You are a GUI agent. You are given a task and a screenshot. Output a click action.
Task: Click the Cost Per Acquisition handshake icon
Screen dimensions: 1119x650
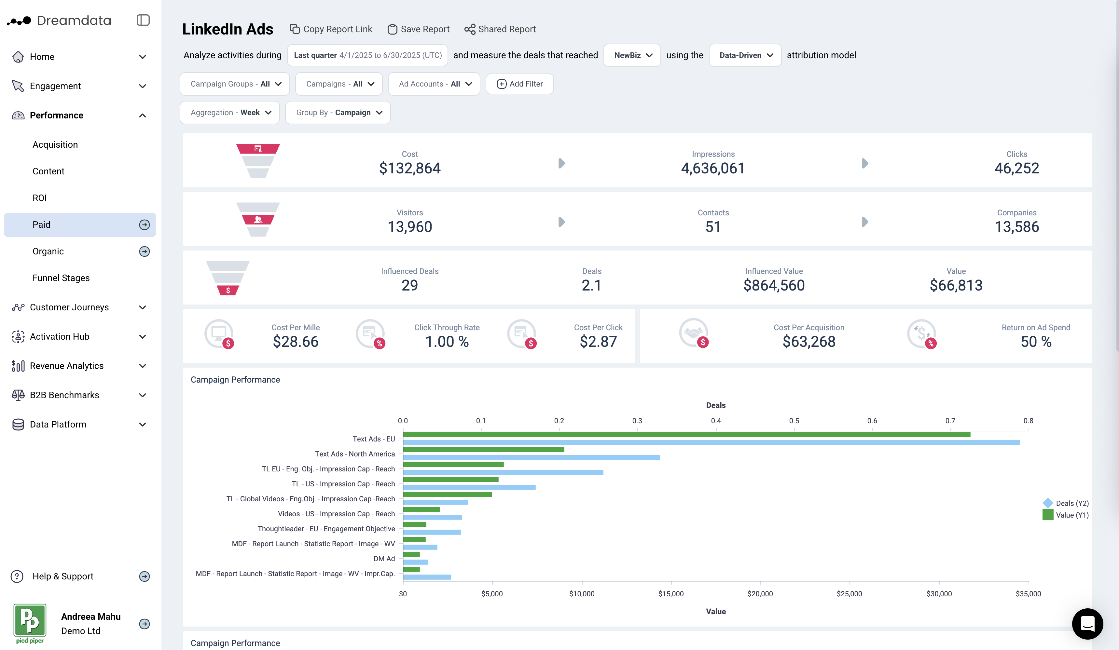click(x=694, y=333)
